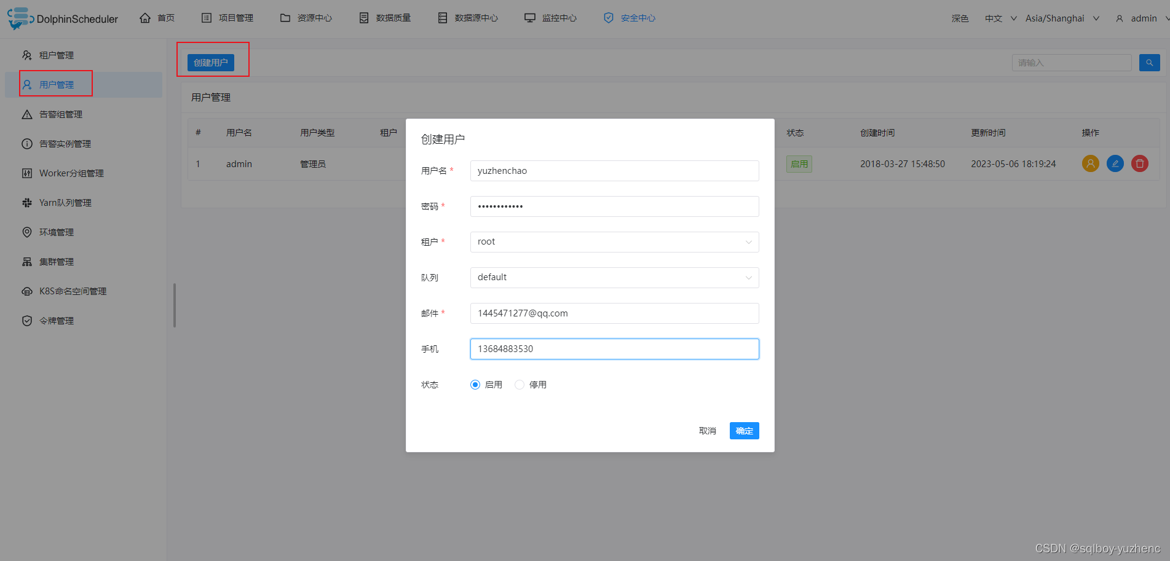Click the 2018-03-27 15:48:50 creation time

(x=903, y=164)
